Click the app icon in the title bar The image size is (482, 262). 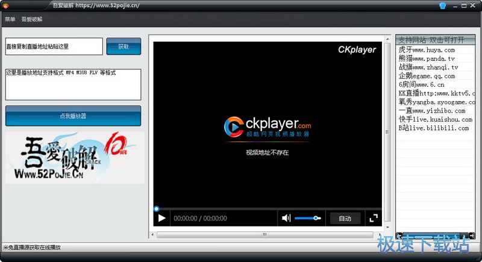coord(6,5)
